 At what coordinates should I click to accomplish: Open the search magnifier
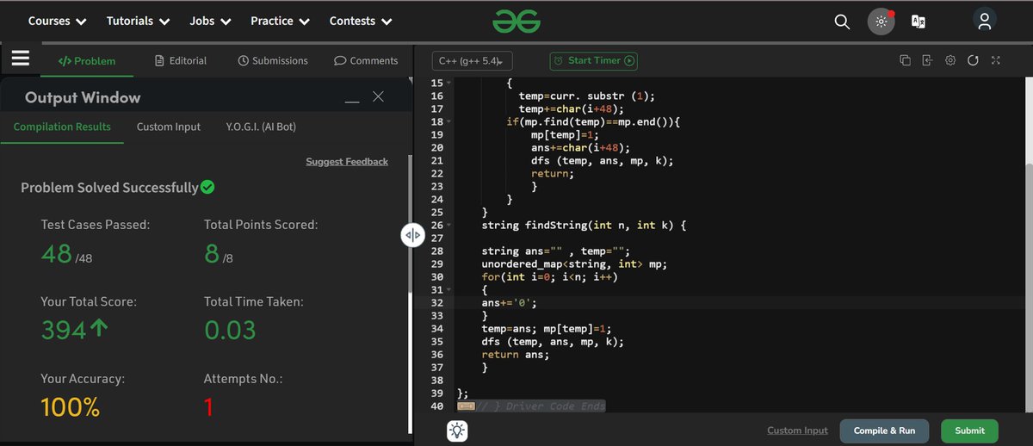[842, 22]
